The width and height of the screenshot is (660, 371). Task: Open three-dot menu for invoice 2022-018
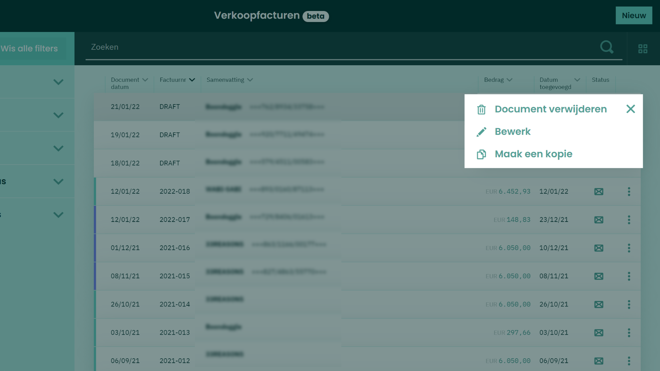[629, 191]
